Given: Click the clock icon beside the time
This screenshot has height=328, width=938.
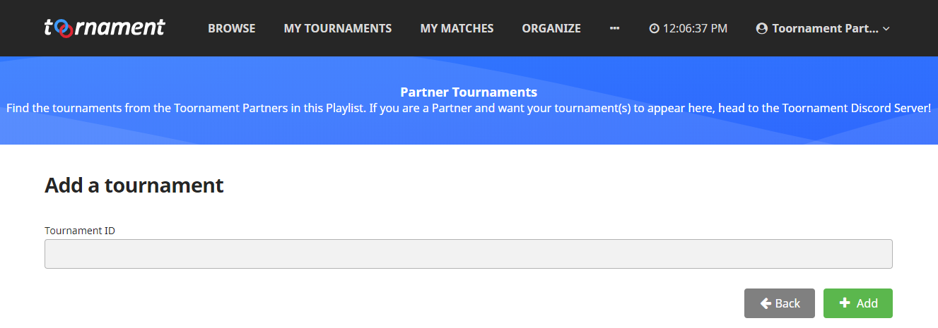Looking at the screenshot, I should tap(654, 28).
